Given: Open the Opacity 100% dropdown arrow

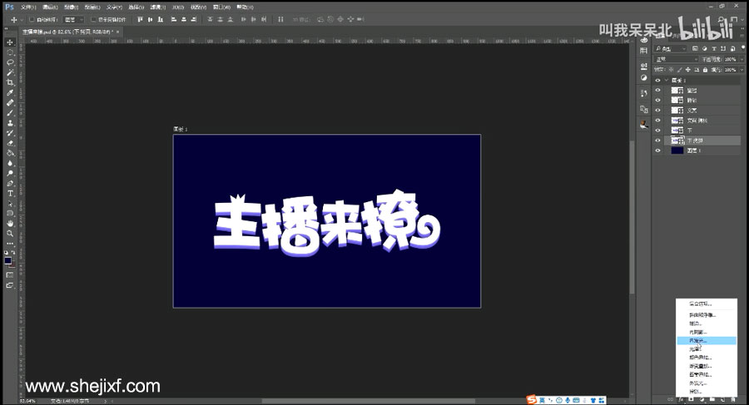Looking at the screenshot, I should pos(741,59).
